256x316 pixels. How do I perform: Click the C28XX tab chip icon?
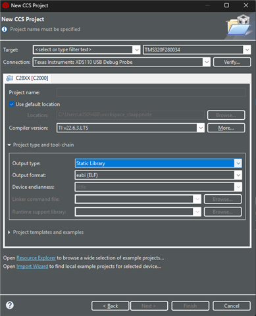10,78
